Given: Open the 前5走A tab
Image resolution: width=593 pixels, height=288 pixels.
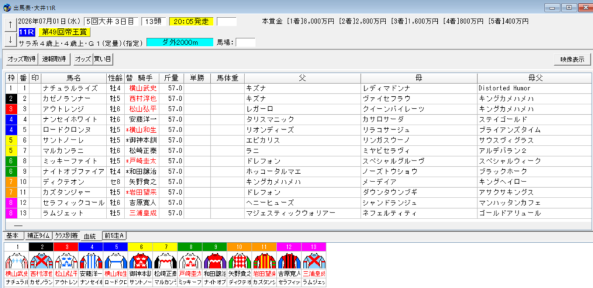Looking at the screenshot, I should [x=114, y=235].
